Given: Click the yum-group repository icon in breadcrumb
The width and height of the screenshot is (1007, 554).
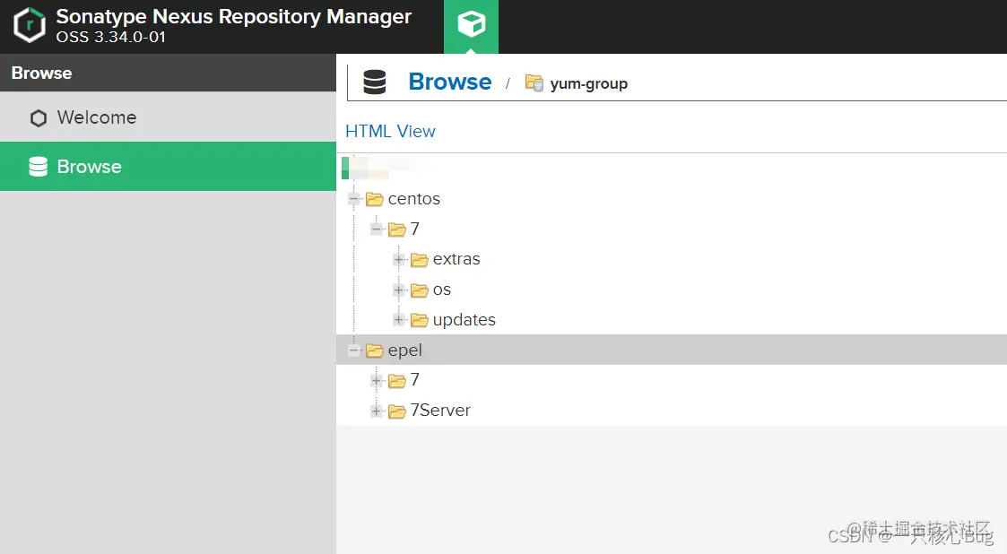Looking at the screenshot, I should (x=534, y=82).
